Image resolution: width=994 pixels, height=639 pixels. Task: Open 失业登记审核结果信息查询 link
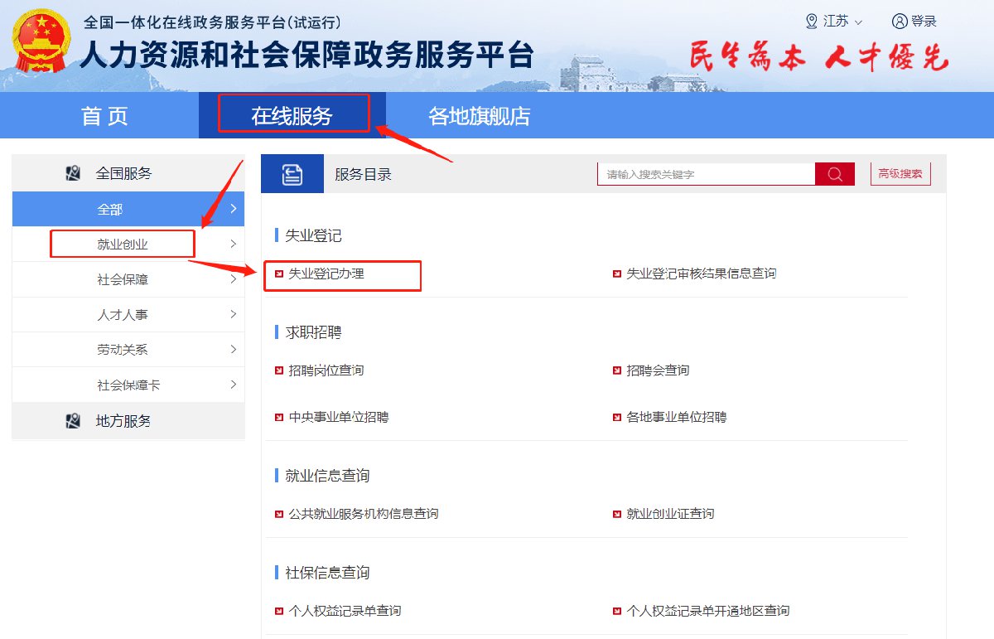(x=702, y=274)
